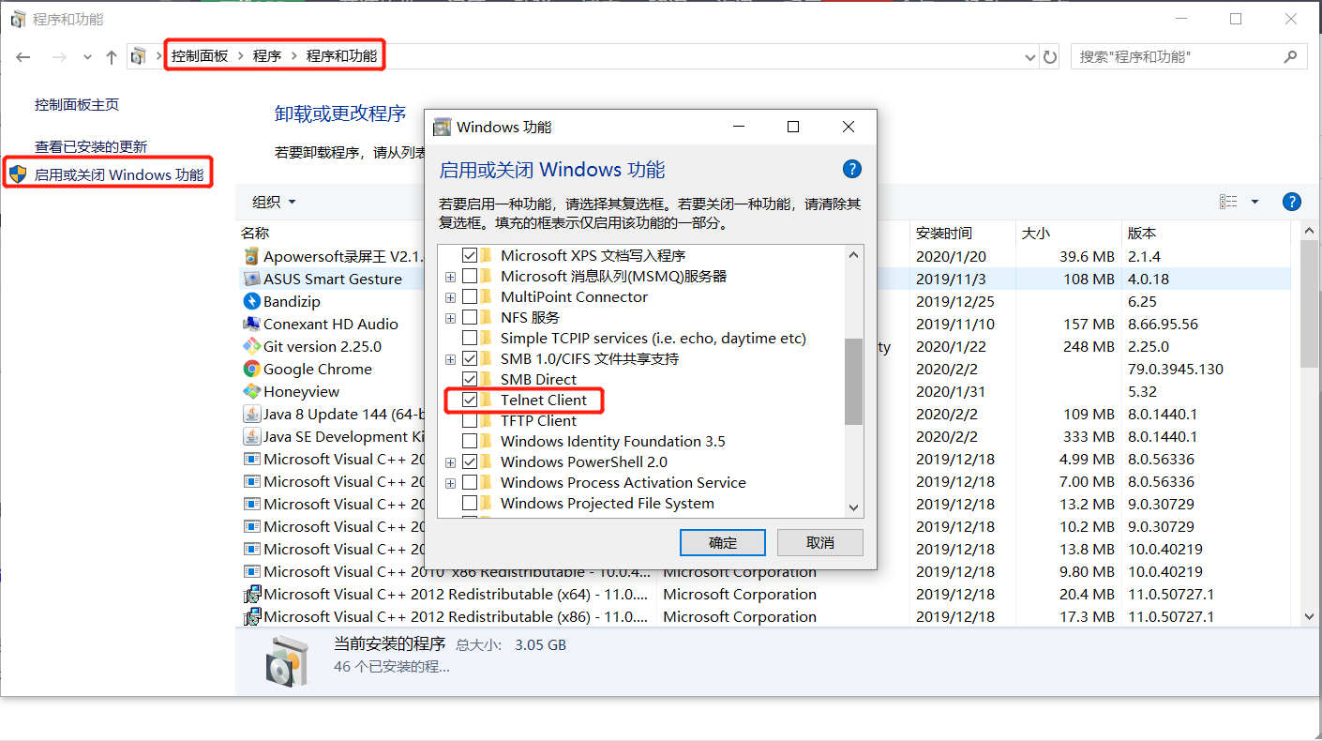Click the Java SE Development Kit icon
This screenshot has width=1322, height=741.
click(x=251, y=436)
